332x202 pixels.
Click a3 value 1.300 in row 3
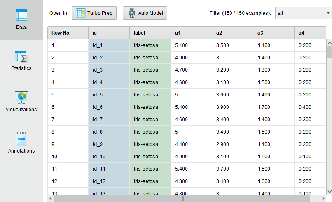(274, 70)
